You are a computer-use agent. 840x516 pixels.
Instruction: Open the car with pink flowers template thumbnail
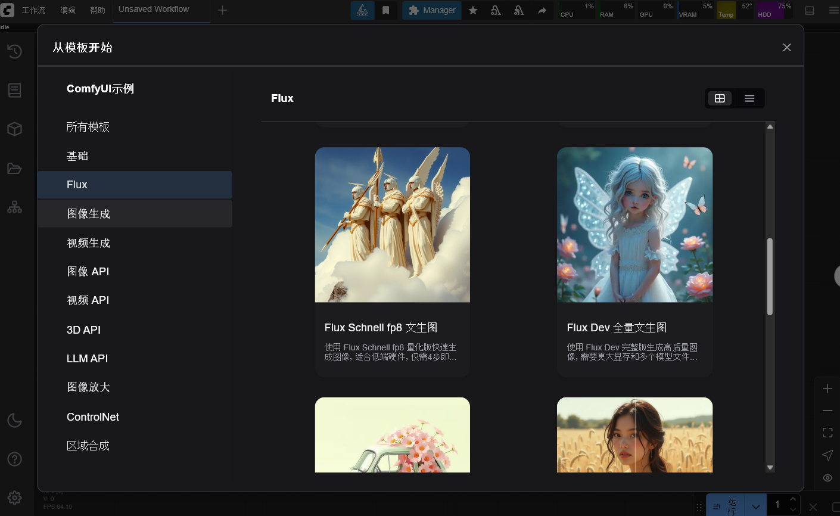pyautogui.click(x=393, y=435)
